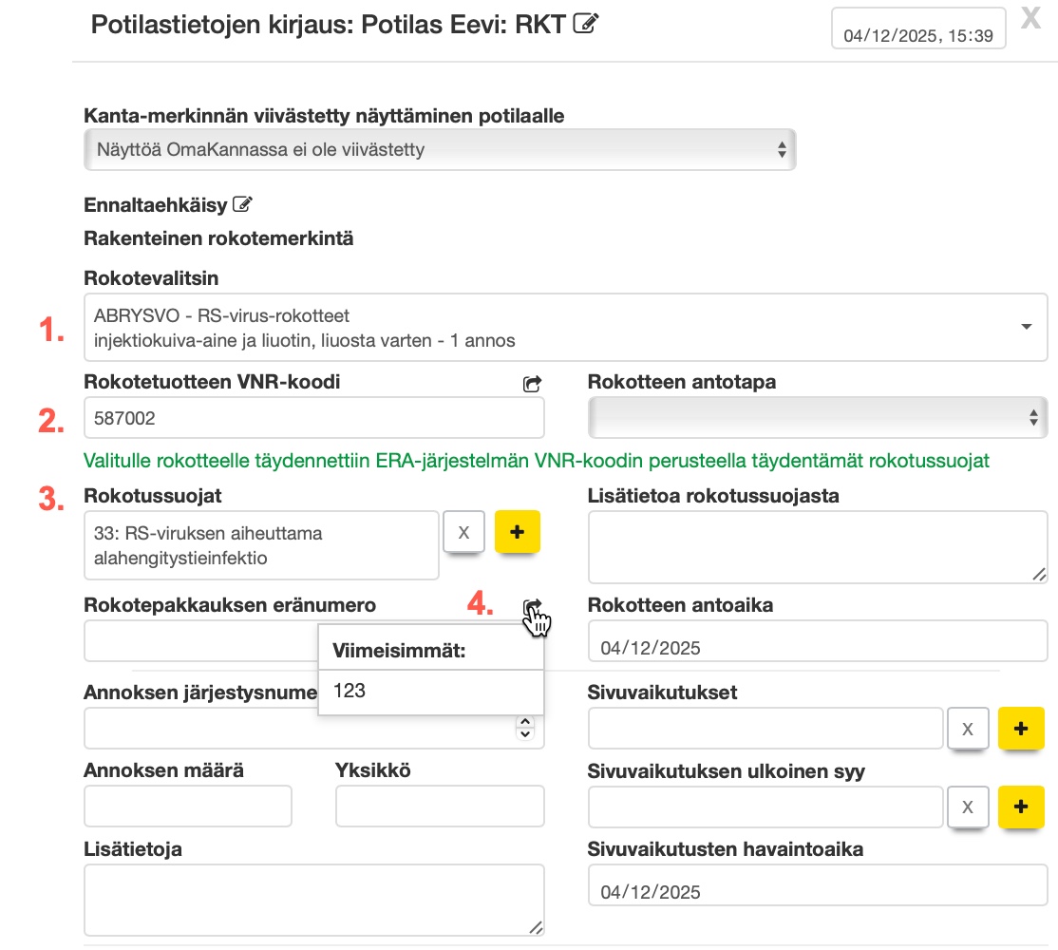The height and width of the screenshot is (950, 1058).
Task: Click share icon above VNR-koodi field
Action: [x=533, y=384]
